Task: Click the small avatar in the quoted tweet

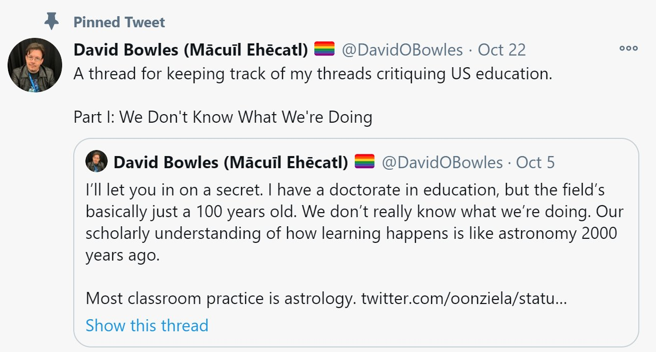Action: 97,162
